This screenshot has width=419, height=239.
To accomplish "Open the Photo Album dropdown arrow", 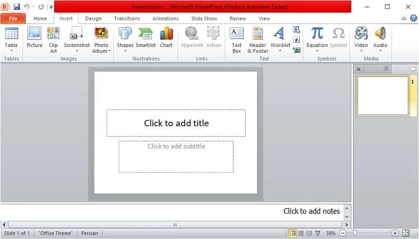I will [109, 51].
